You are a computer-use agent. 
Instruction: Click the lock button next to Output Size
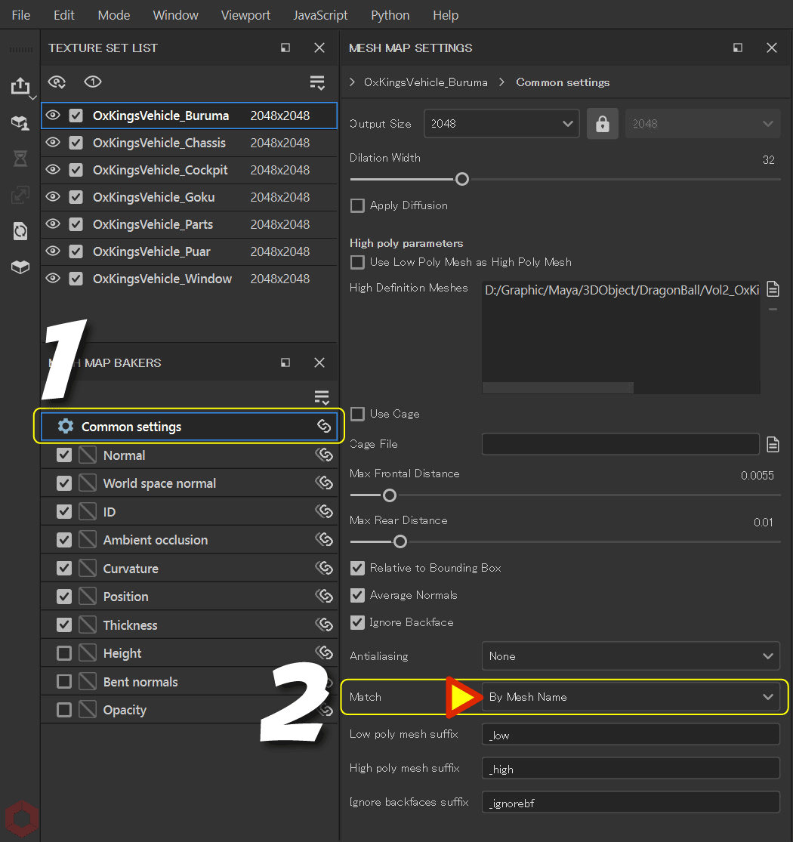pos(602,122)
